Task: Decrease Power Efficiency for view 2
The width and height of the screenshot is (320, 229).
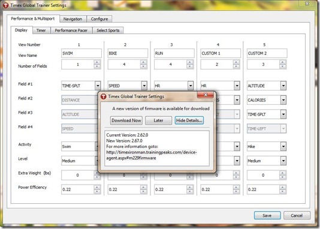Action: pos(144,192)
